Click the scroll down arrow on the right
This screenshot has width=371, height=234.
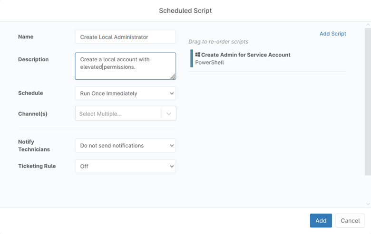(x=368, y=204)
